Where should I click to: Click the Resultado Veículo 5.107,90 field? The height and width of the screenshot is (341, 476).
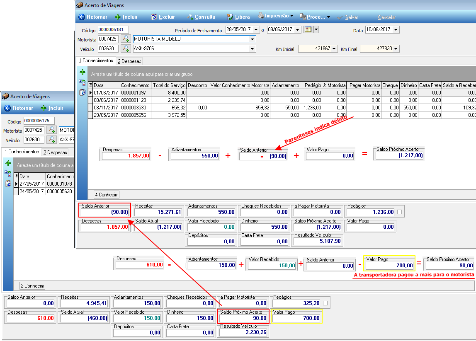coord(318,241)
